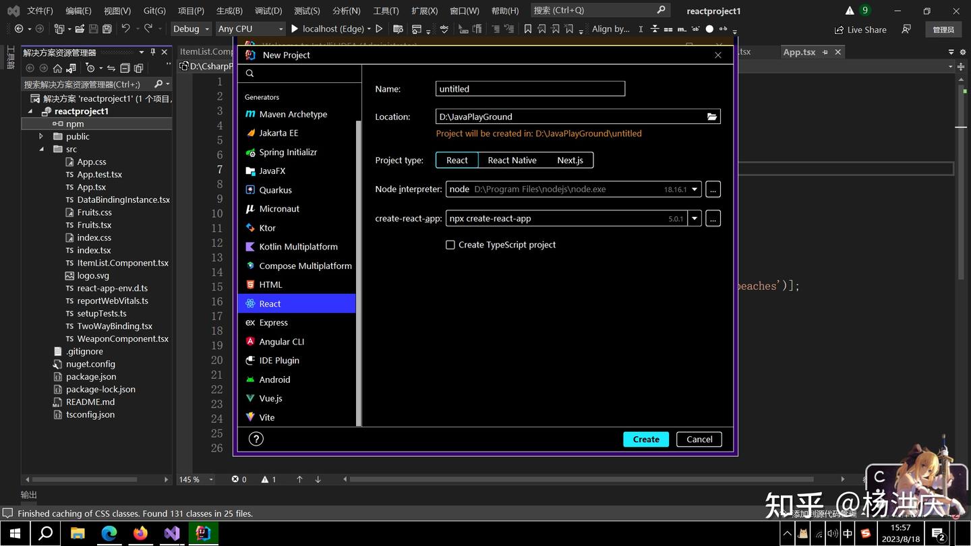This screenshot has height=546, width=971.
Task: Open IntelliJ IDEA from the taskbar
Action: [203, 533]
